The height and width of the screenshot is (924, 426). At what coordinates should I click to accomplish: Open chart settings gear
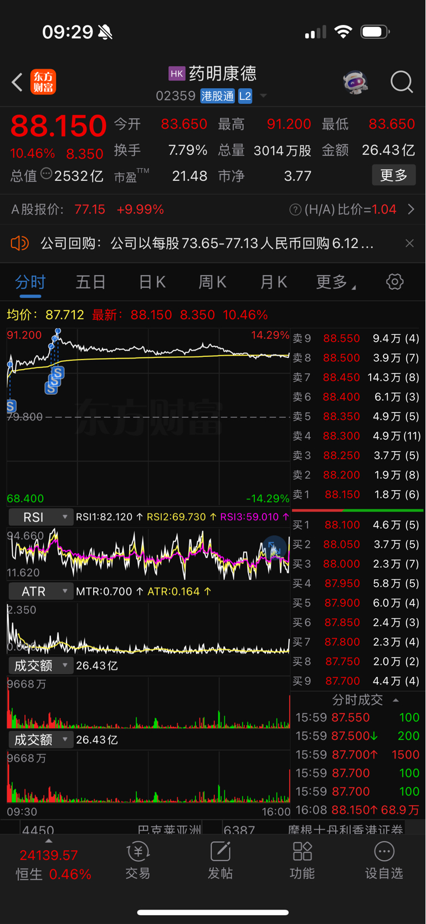pyautogui.click(x=394, y=281)
